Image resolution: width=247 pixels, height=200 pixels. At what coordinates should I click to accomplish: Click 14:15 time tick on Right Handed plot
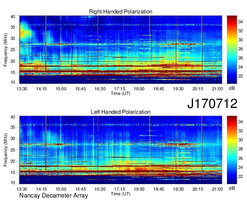41,89
